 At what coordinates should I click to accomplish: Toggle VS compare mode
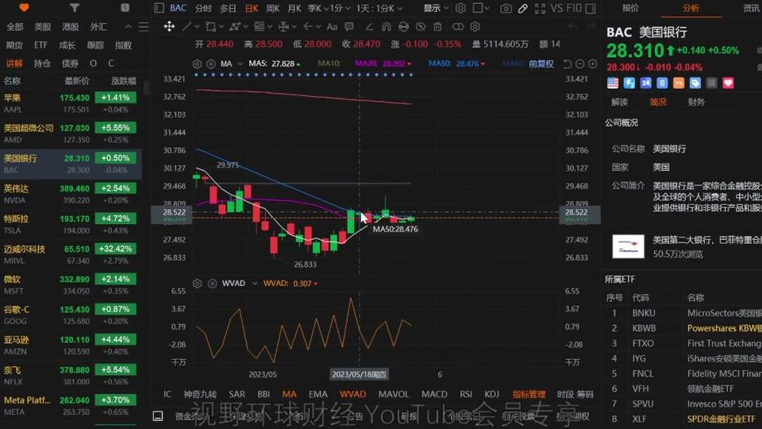pyautogui.click(x=556, y=8)
